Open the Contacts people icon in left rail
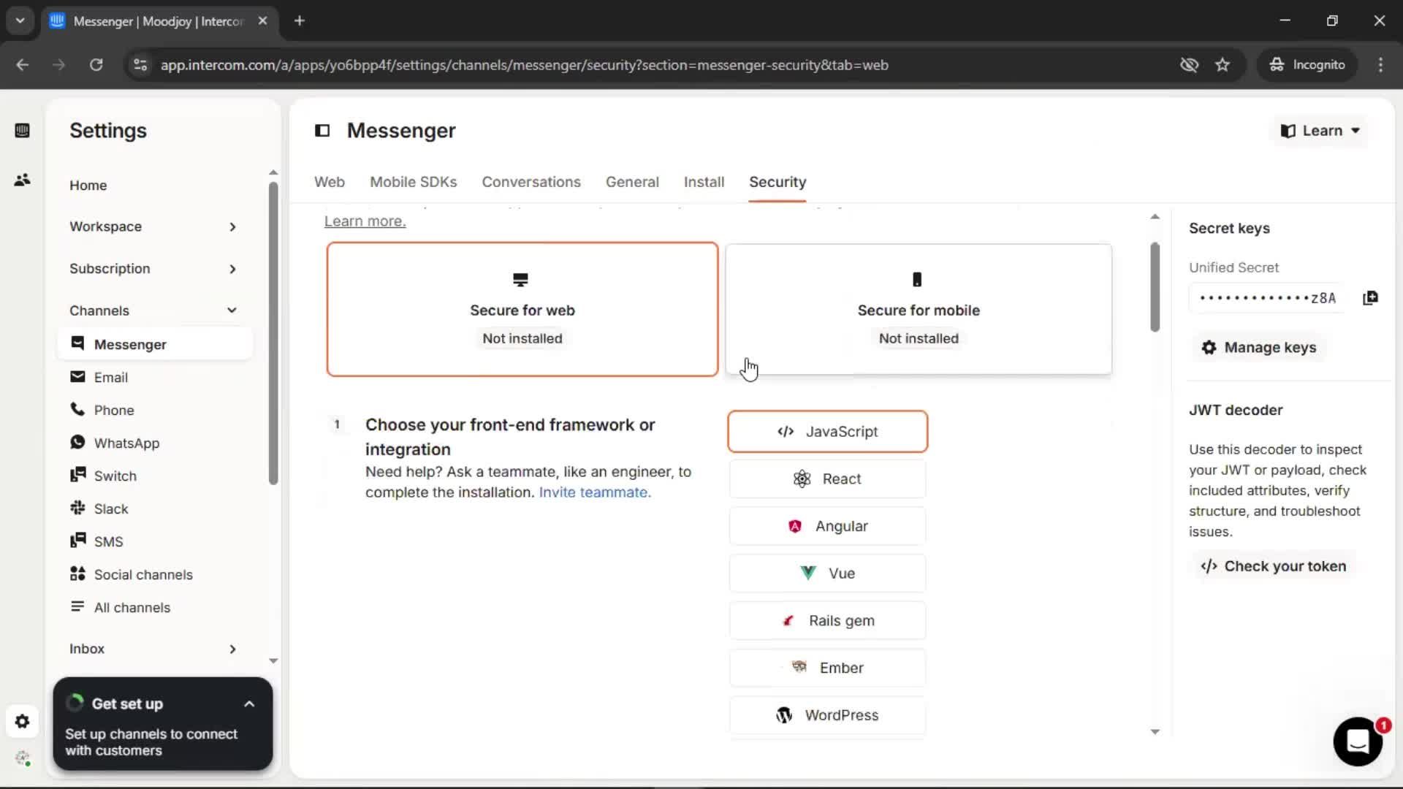 coord(22,180)
